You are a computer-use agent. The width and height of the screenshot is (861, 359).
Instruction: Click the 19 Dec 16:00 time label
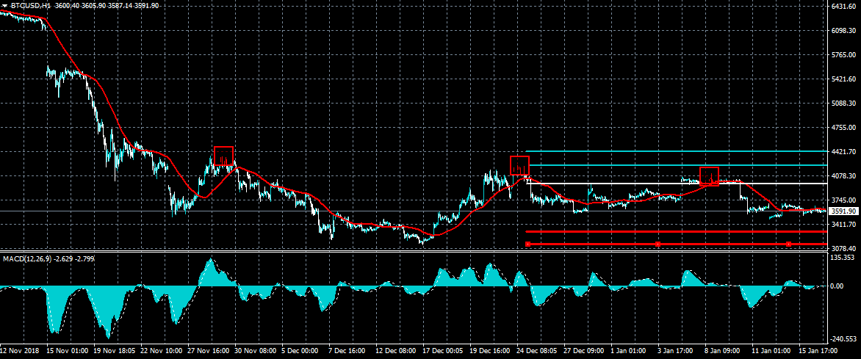[x=490, y=350]
